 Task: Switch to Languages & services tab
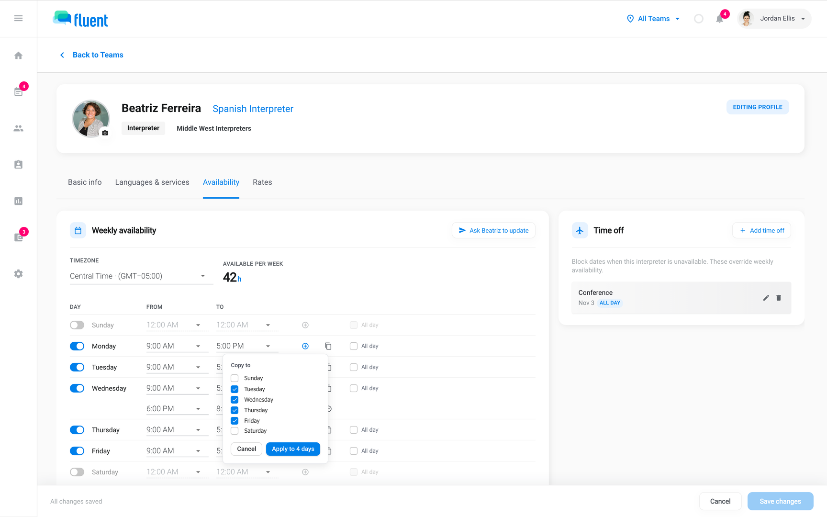point(152,182)
